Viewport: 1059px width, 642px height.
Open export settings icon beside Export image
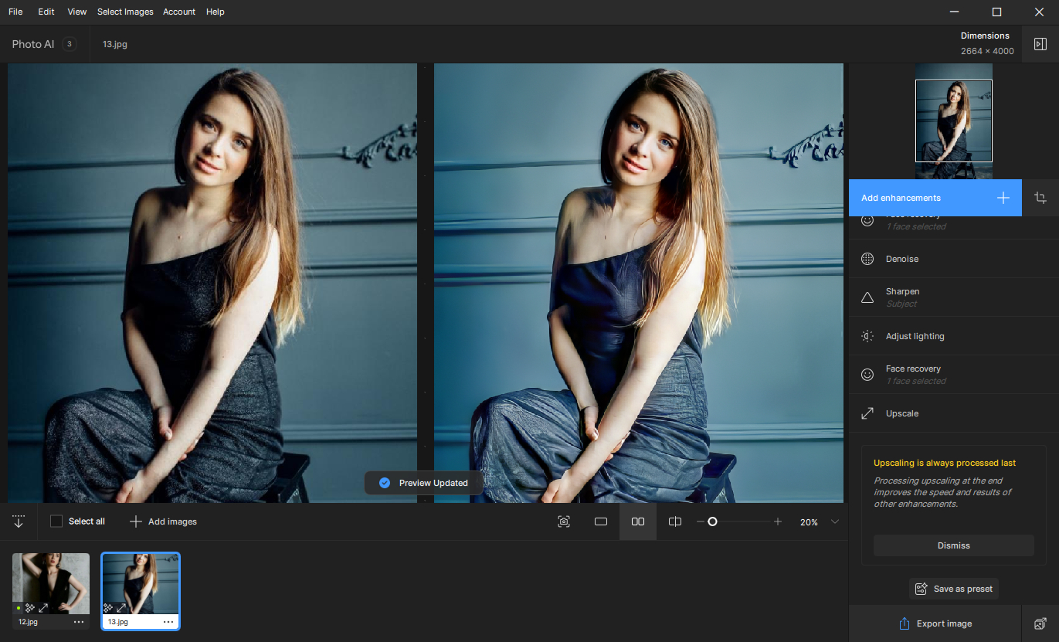pos(1040,623)
